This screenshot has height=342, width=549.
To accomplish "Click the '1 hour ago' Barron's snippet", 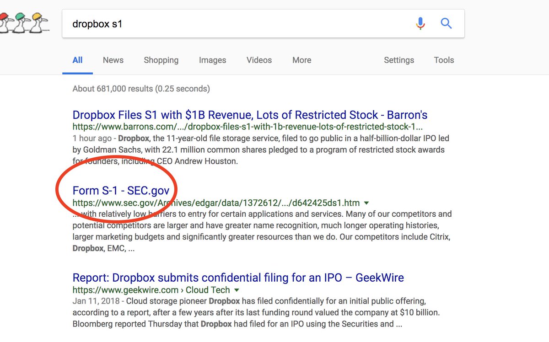I will pyautogui.click(x=261, y=150).
